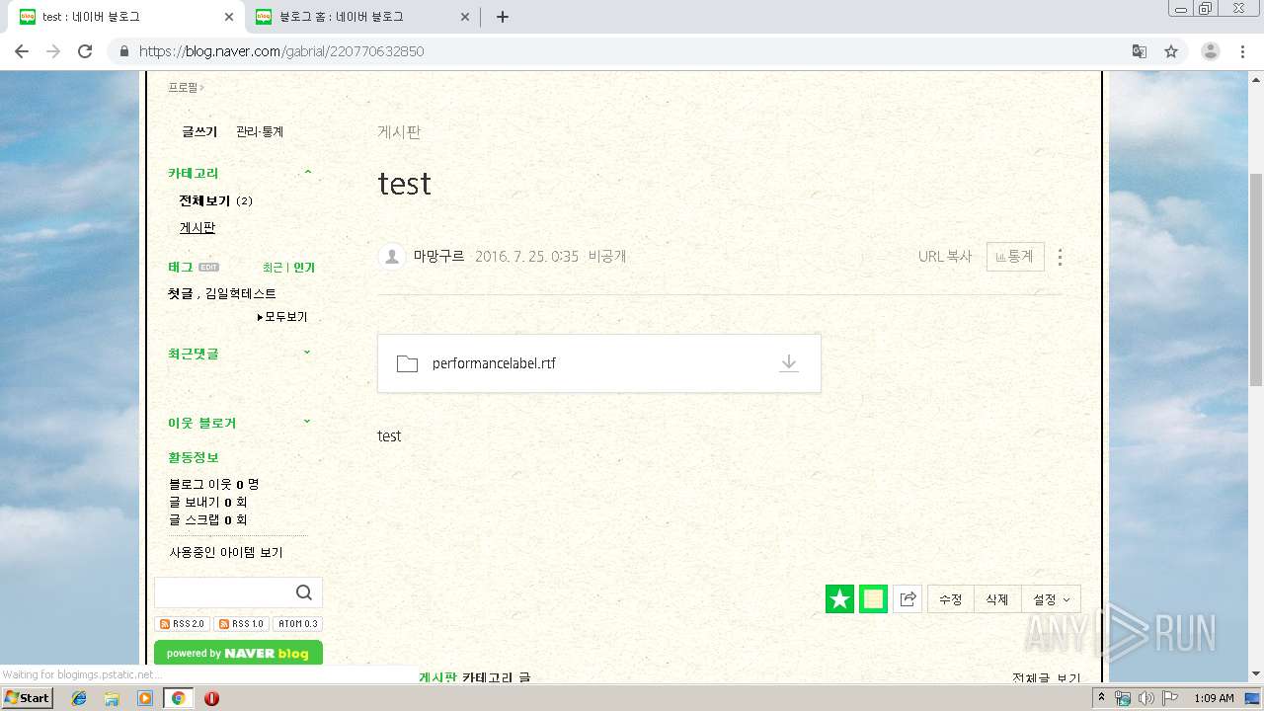1264x711 pixels.
Task: Click the 1:09 AM taskbar clock
Action: (x=1214, y=698)
